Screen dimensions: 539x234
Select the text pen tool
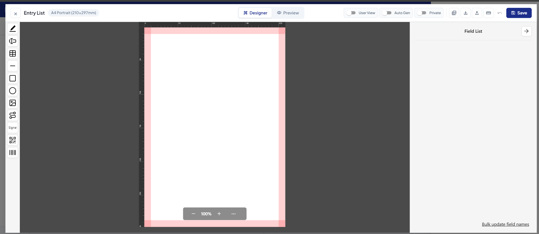(13, 29)
